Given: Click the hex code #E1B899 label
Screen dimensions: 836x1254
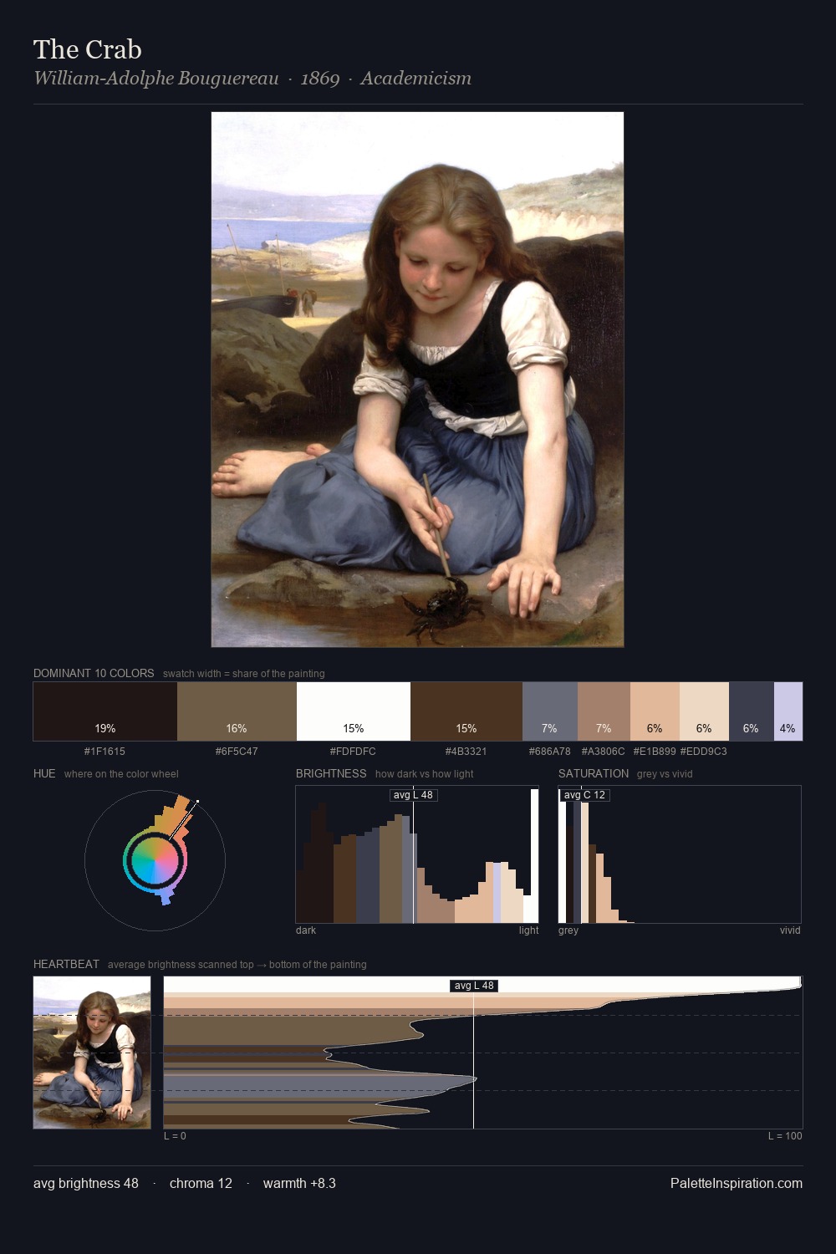Looking at the screenshot, I should click(655, 752).
